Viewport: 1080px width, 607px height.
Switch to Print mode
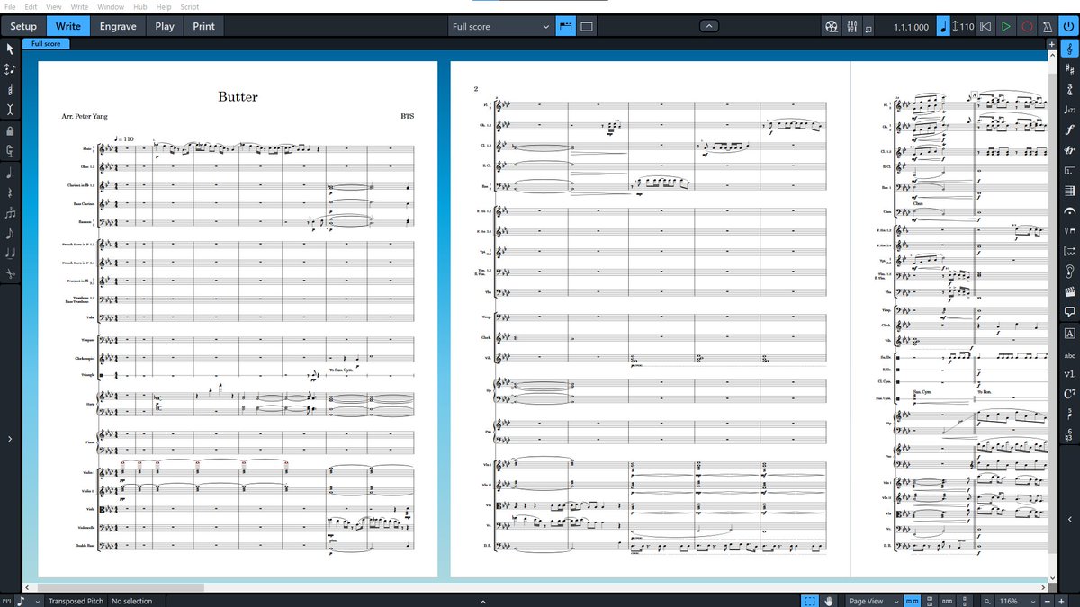click(x=204, y=26)
